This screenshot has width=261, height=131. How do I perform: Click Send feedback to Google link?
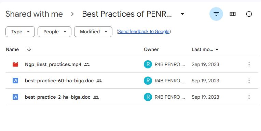coord(143,32)
